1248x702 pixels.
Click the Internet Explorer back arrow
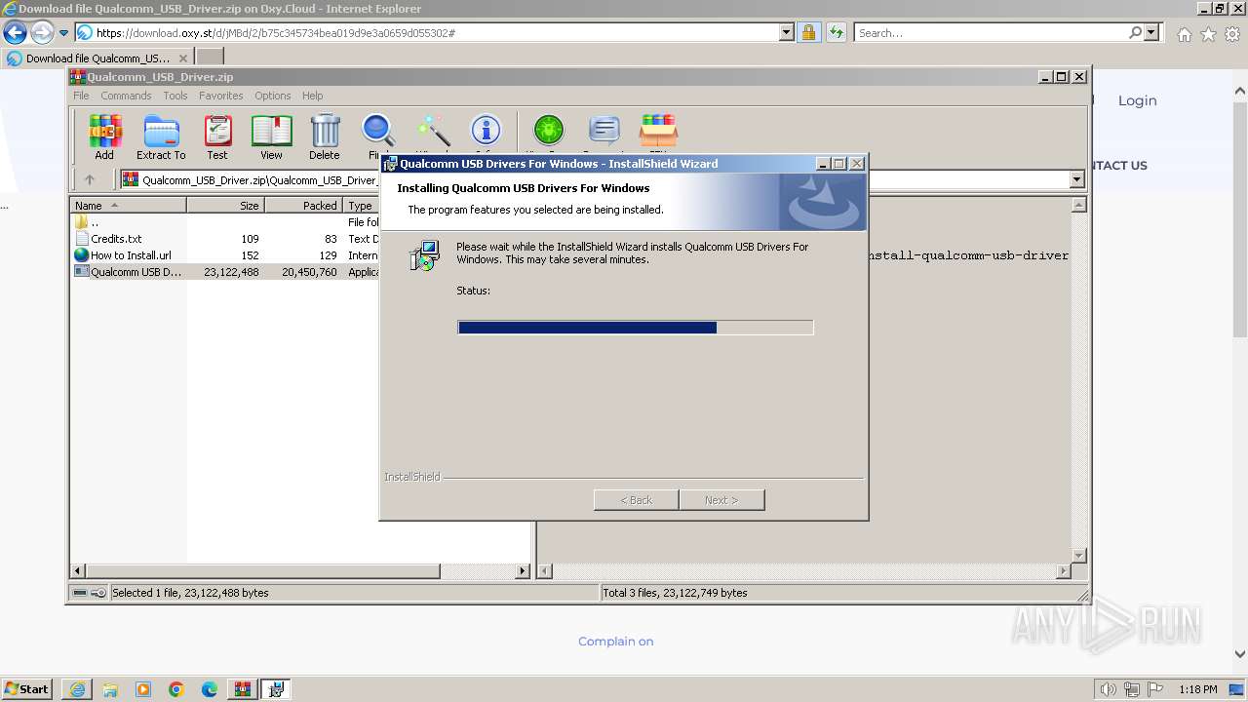15,33
